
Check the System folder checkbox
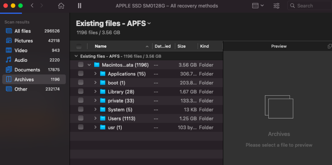click(x=81, y=109)
